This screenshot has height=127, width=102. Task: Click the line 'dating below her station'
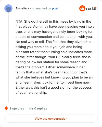click(x=52, y=62)
